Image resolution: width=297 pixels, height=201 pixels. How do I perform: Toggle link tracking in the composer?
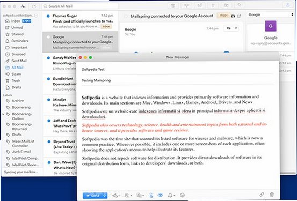[x=151, y=195]
